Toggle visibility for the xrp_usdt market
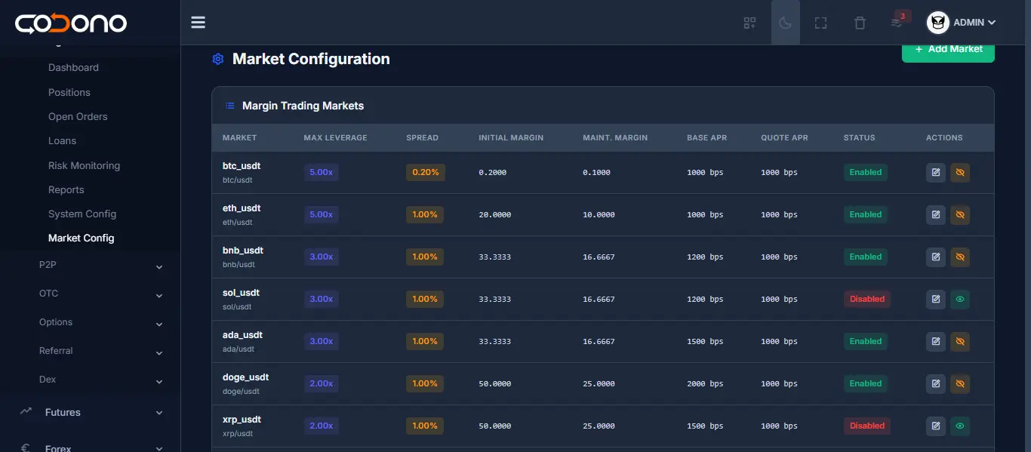The width and height of the screenshot is (1031, 452). tap(960, 426)
